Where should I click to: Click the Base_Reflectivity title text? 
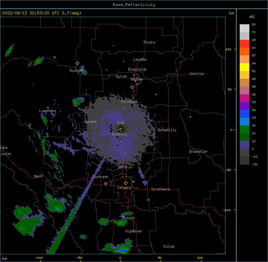point(134,5)
